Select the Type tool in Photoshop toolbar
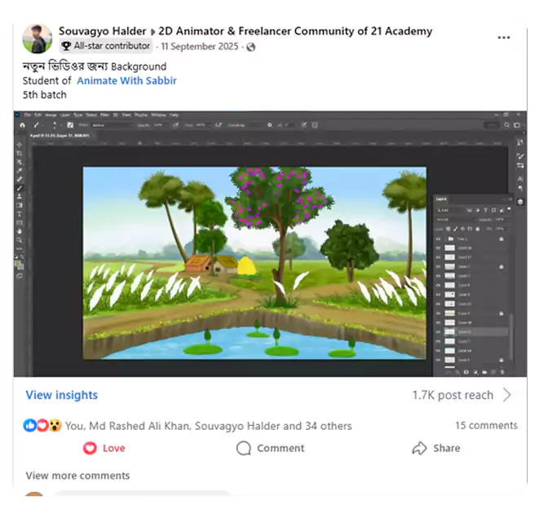Image resolution: width=539 pixels, height=513 pixels. click(19, 214)
